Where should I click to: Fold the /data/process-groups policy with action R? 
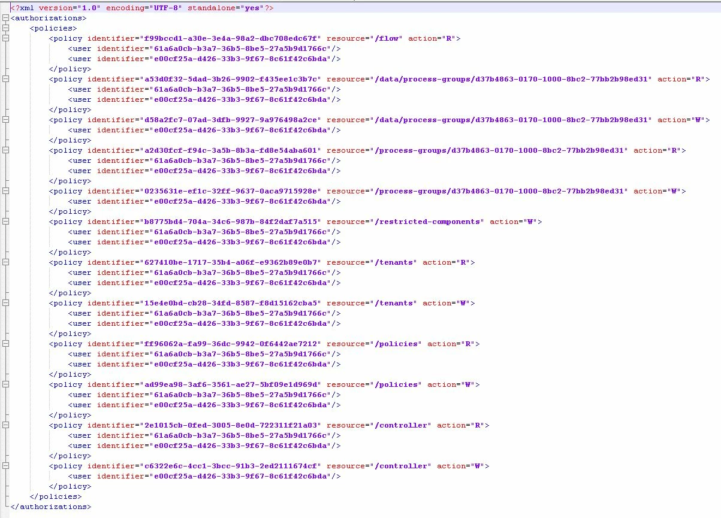click(5, 79)
